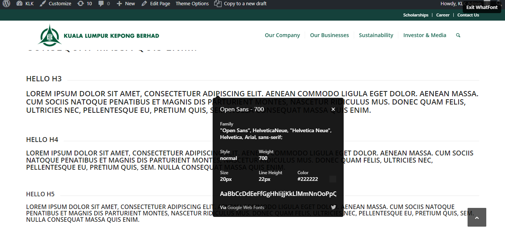Image resolution: width=505 pixels, height=236 pixels.
Task: Click the font family list text
Action: [x=276, y=134]
